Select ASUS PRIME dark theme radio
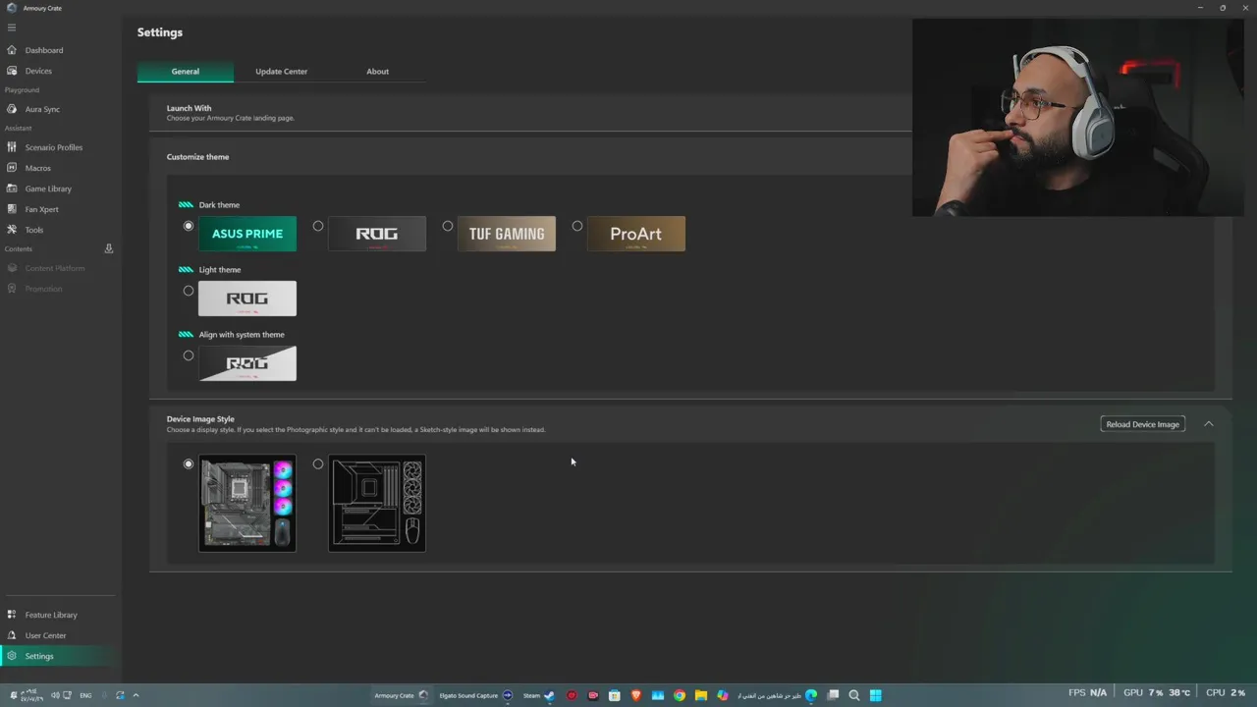Image resolution: width=1257 pixels, height=707 pixels. click(189, 226)
